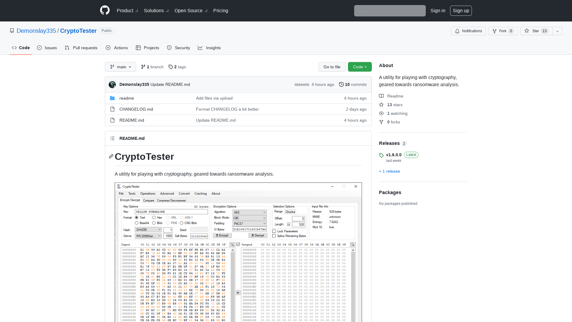The height and width of the screenshot is (322, 572).
Task: Click the CHANGELOG.md file link
Action: click(136, 109)
